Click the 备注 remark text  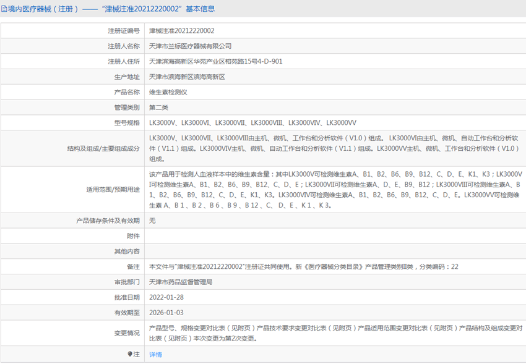point(304,267)
